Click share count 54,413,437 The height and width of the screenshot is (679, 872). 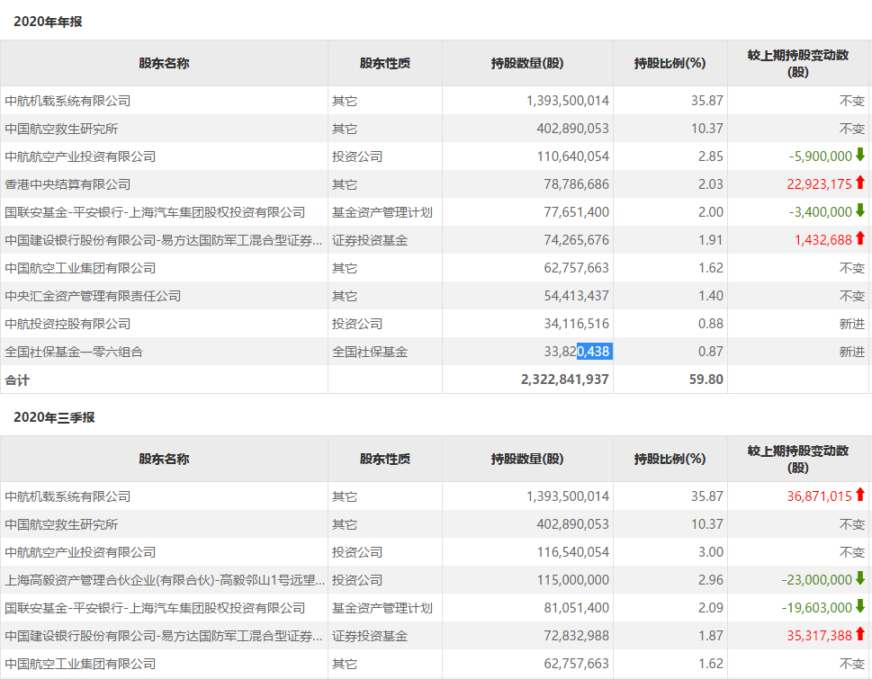click(x=577, y=296)
